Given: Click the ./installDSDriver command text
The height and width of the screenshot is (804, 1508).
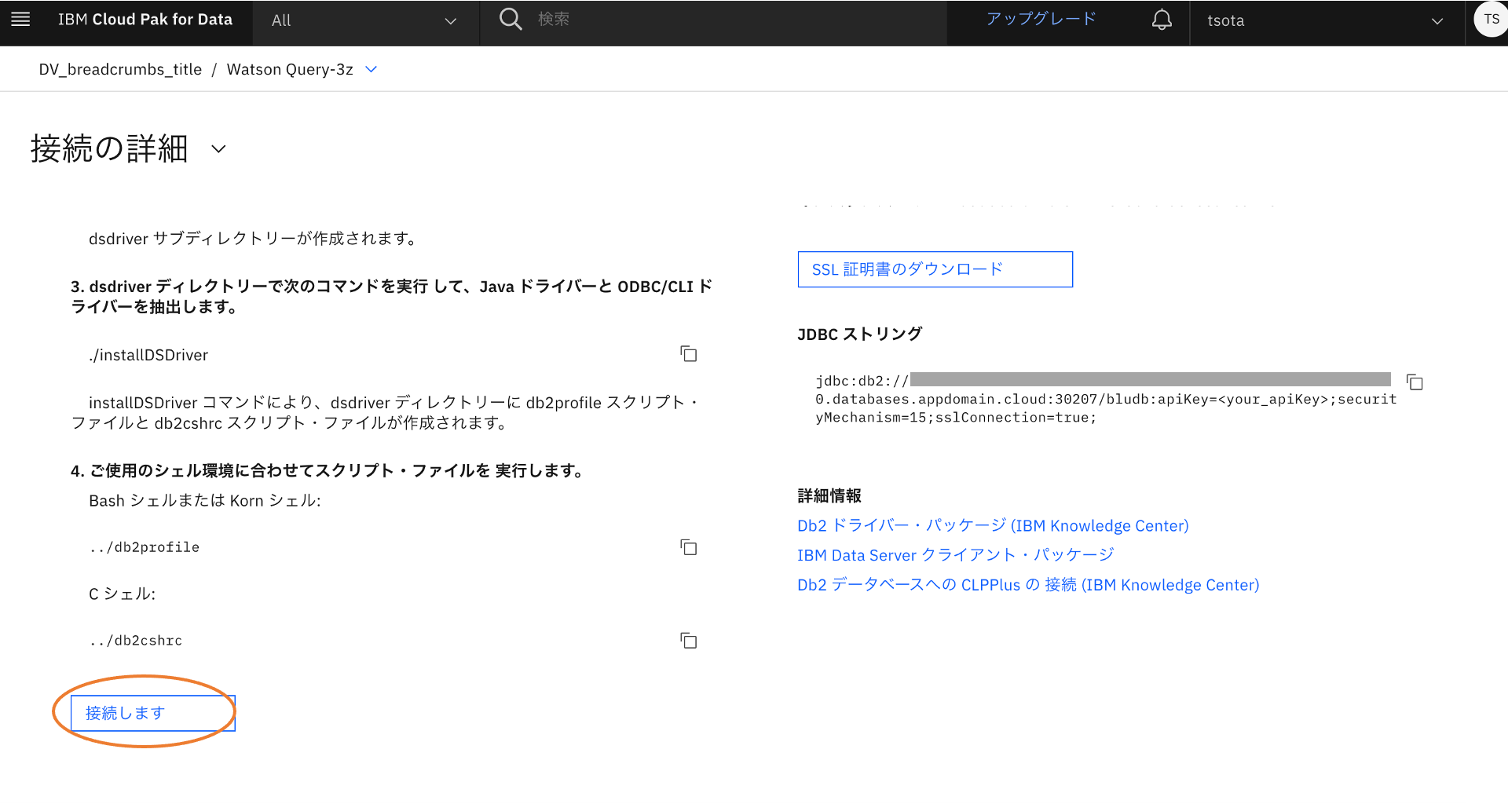Looking at the screenshot, I should pyautogui.click(x=148, y=355).
